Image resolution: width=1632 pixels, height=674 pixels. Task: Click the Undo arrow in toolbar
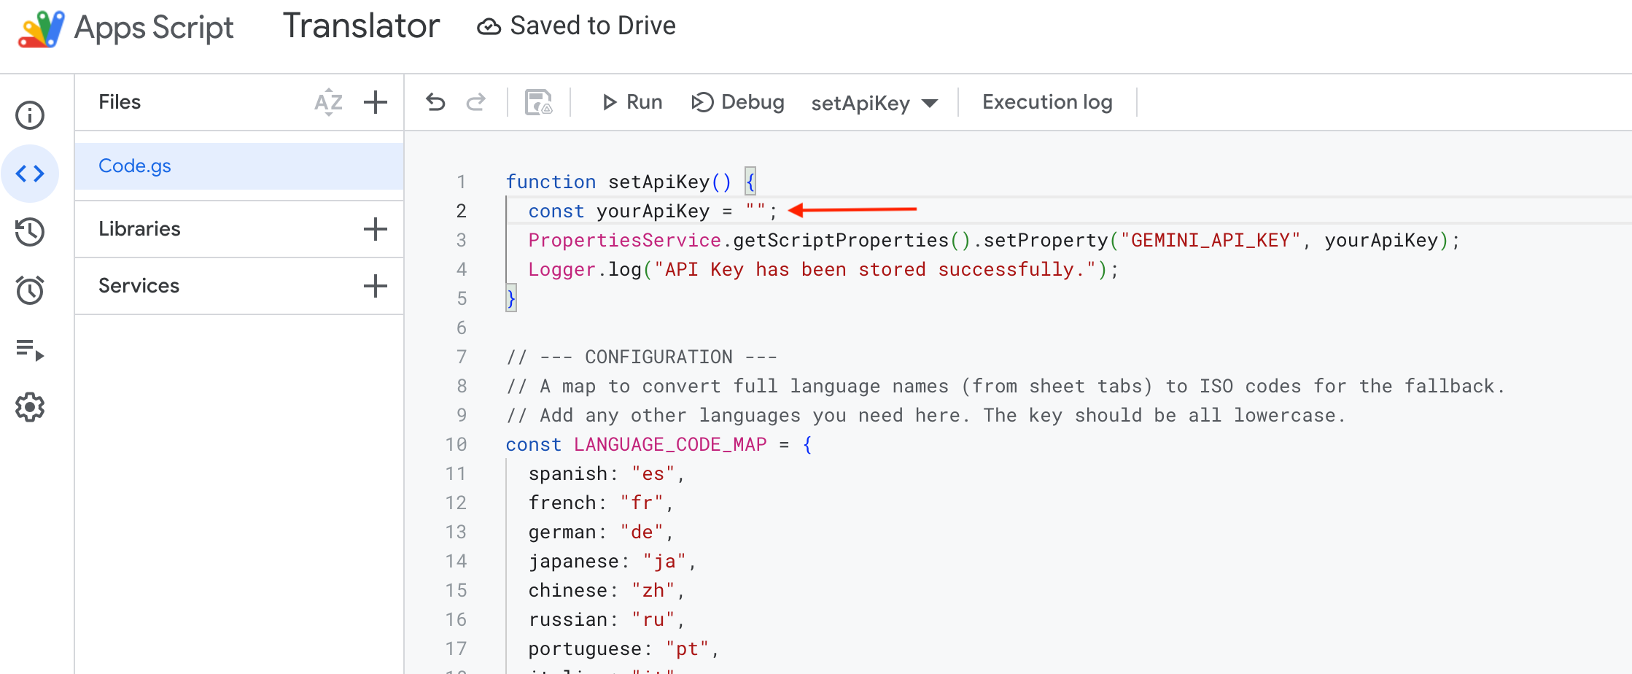[x=435, y=102]
